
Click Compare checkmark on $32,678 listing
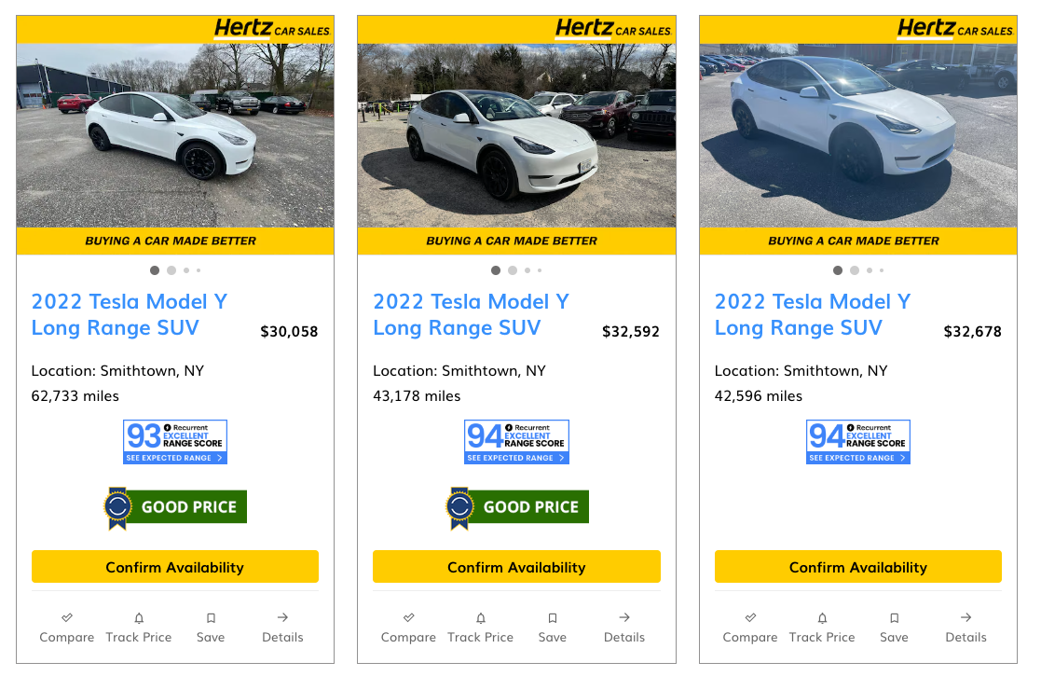point(750,617)
